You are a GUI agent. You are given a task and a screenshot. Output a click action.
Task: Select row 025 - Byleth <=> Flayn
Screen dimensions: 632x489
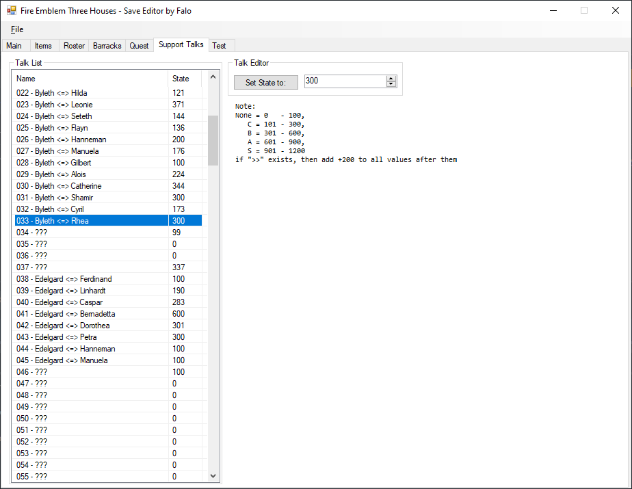109,128
